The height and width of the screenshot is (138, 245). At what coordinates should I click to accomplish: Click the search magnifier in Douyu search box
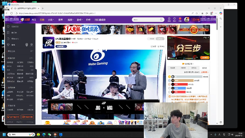pos(161,20)
